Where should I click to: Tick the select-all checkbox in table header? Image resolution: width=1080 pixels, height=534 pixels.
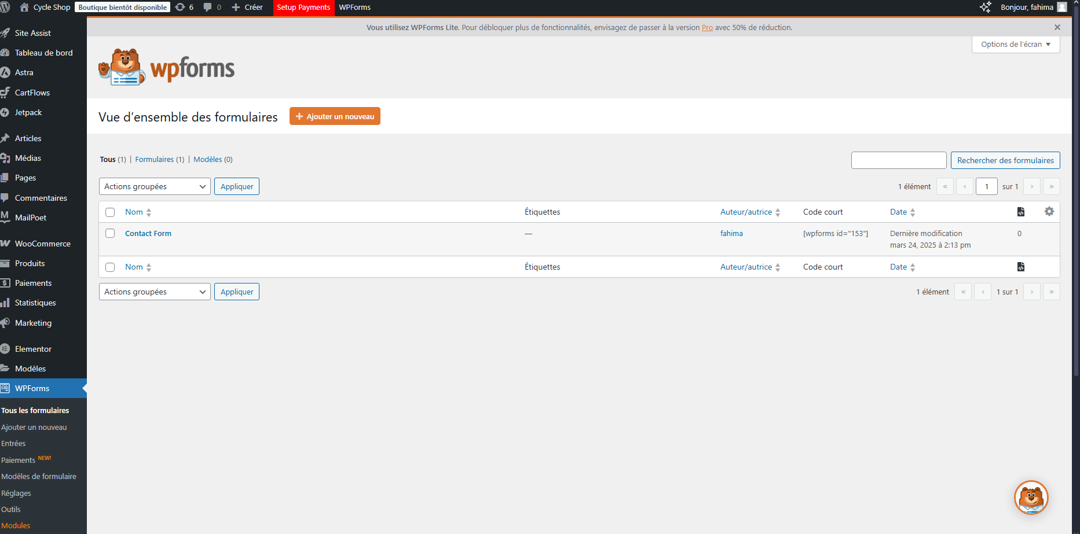coord(110,212)
